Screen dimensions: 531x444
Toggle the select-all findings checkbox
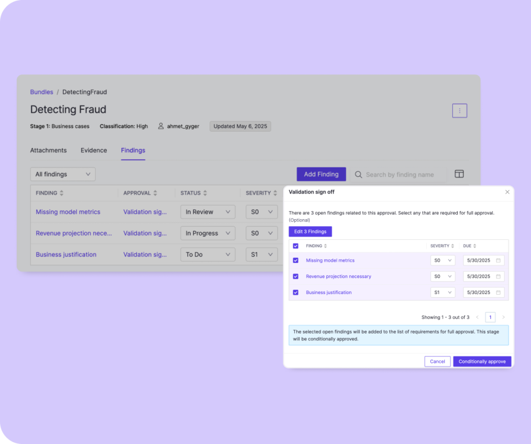[295, 246]
